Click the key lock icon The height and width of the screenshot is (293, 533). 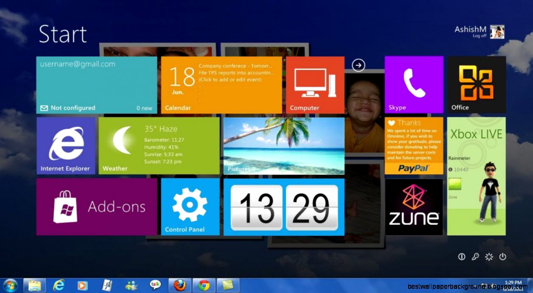(x=475, y=257)
